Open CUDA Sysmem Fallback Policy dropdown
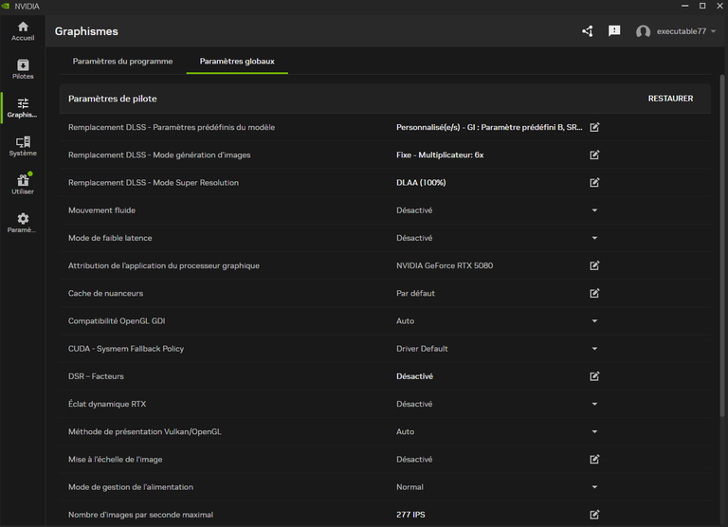 (594, 349)
